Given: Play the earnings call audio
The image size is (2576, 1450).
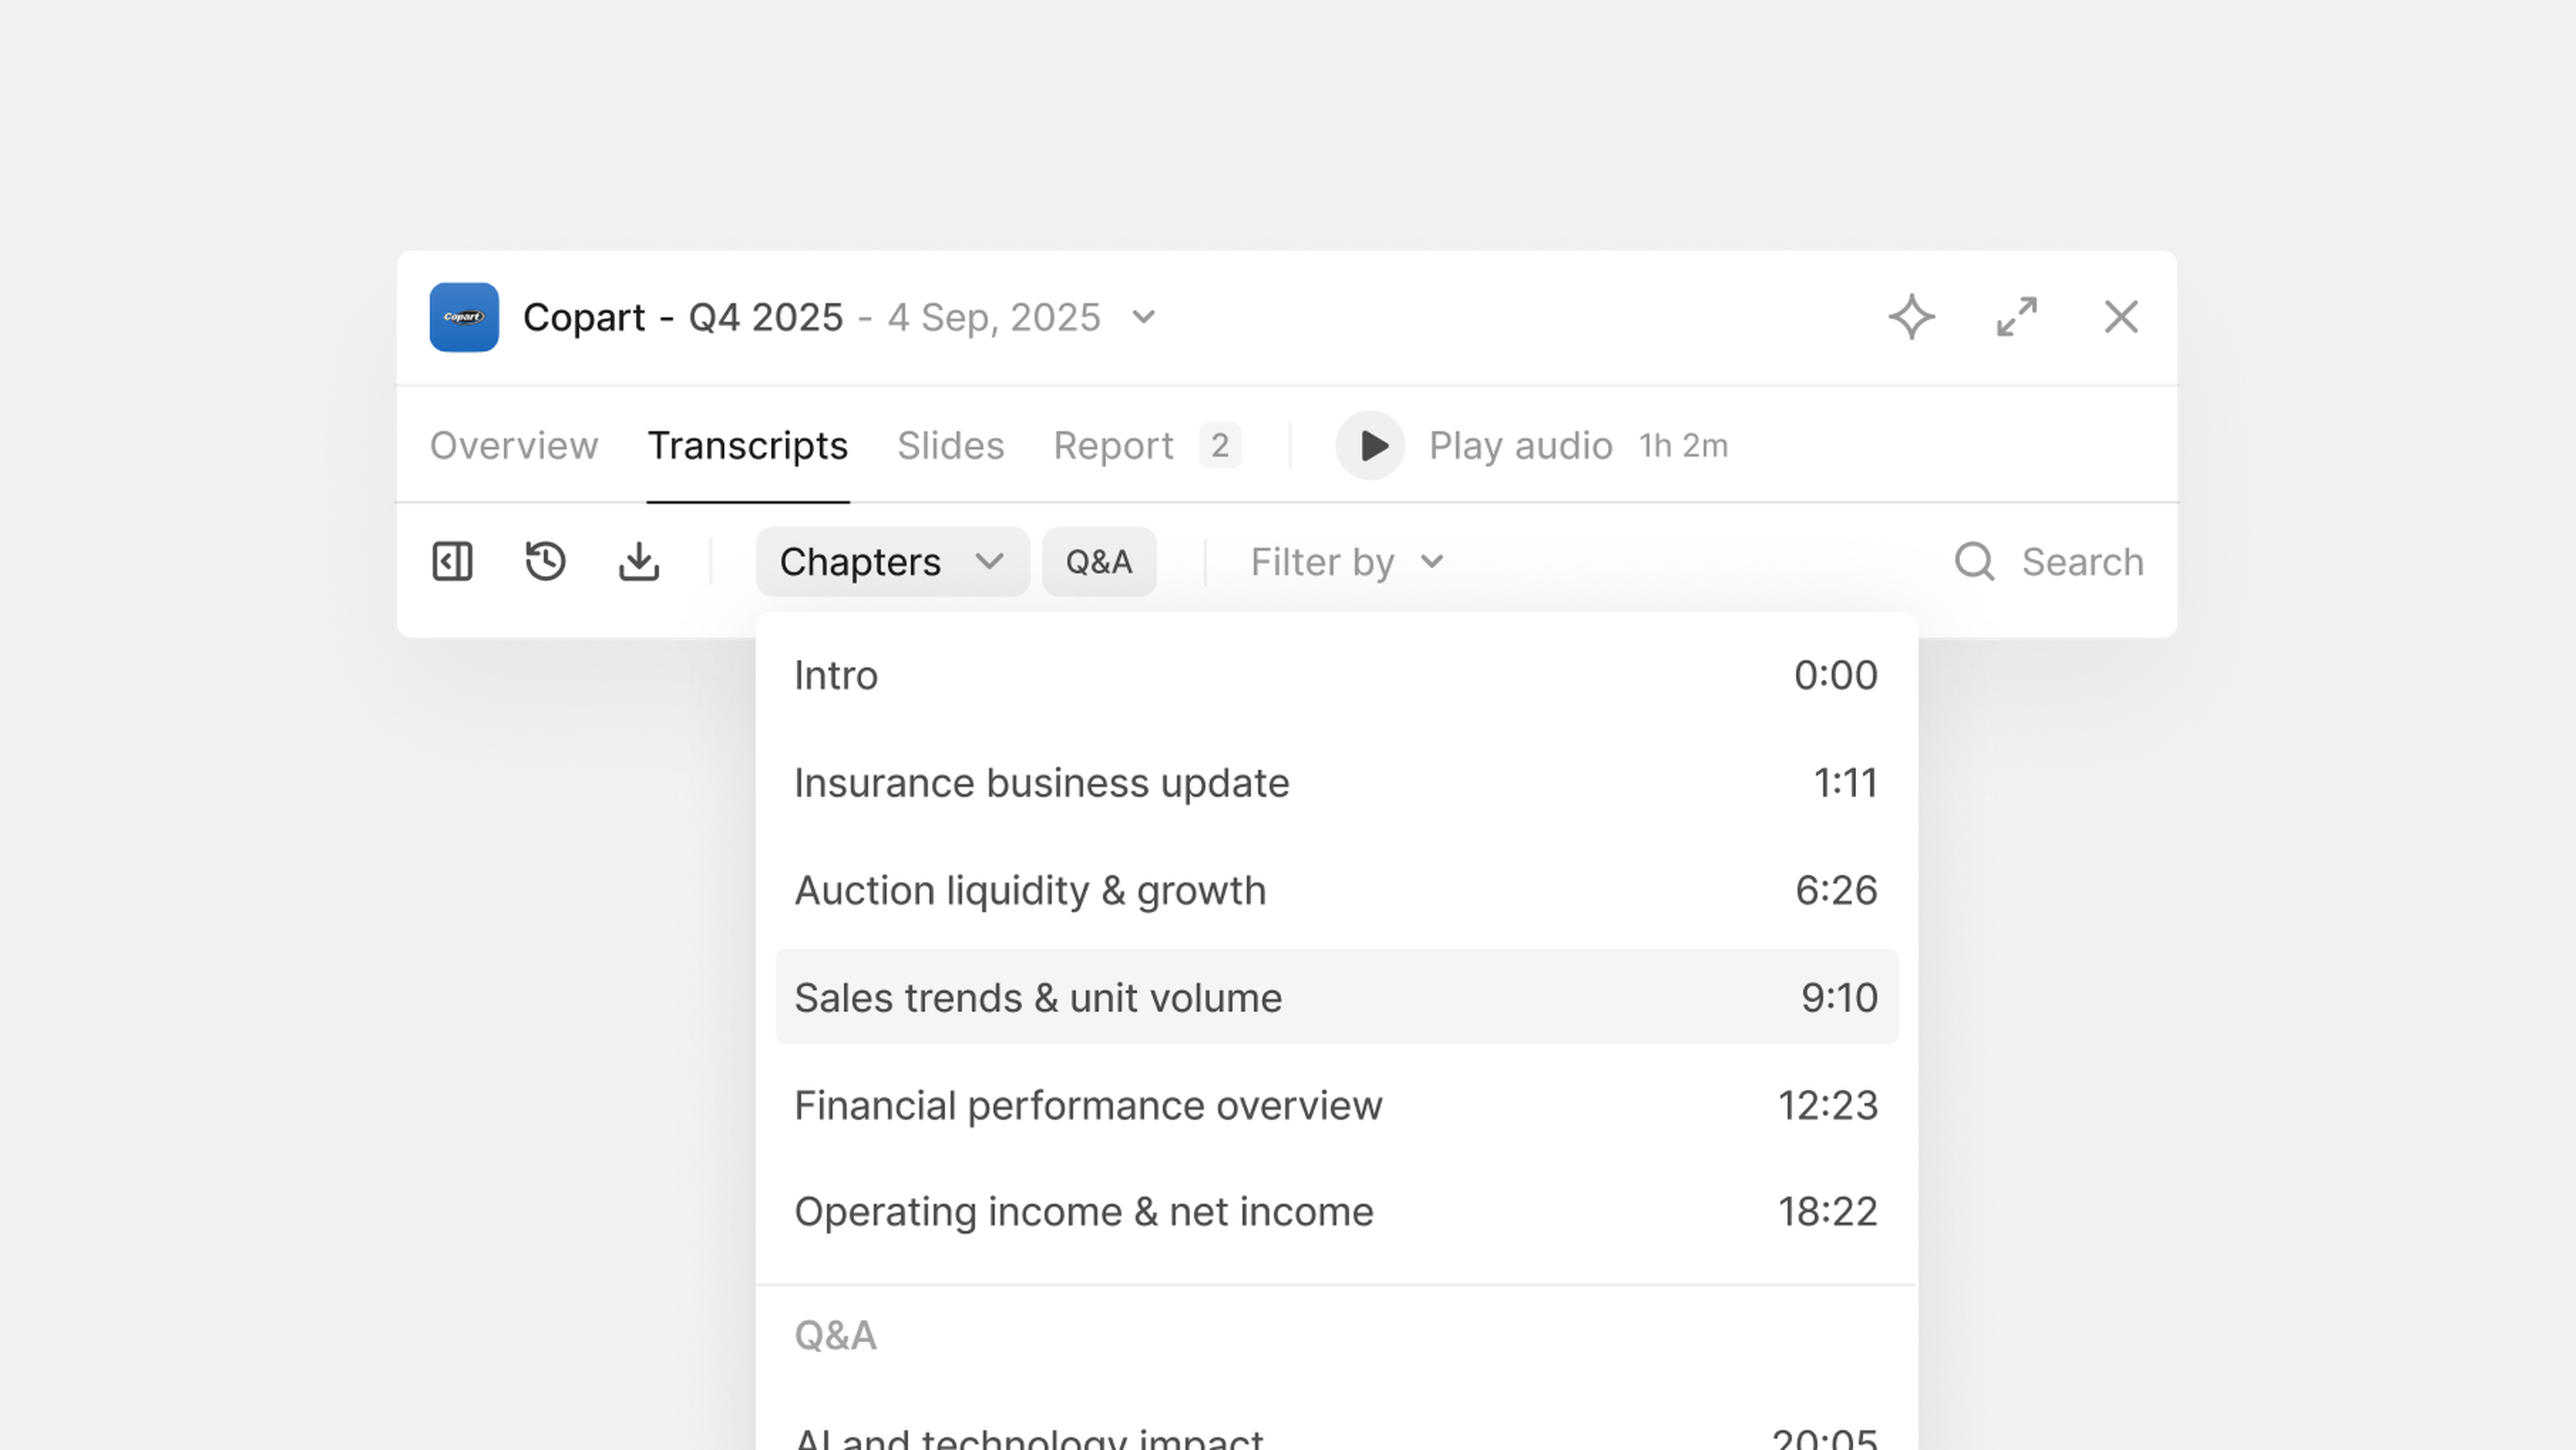Looking at the screenshot, I should pyautogui.click(x=1370, y=446).
